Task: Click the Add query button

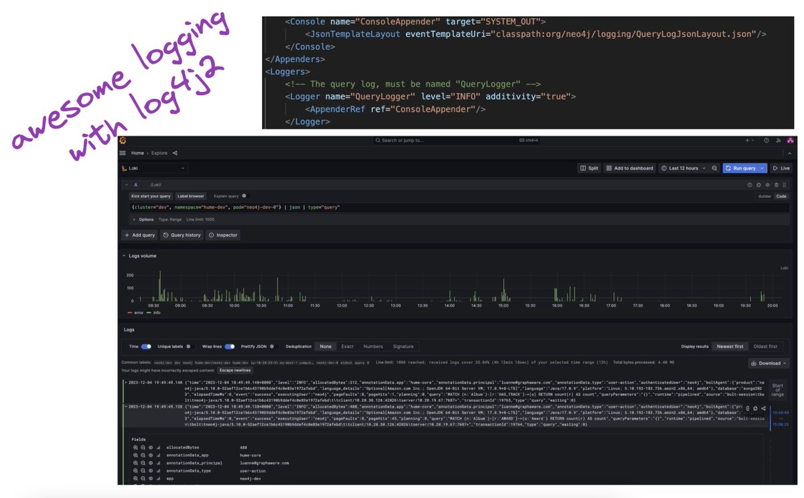Action: click(x=140, y=235)
